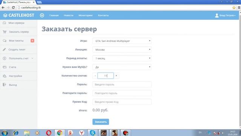Switch to Chrome in taskbar

point(59,133)
